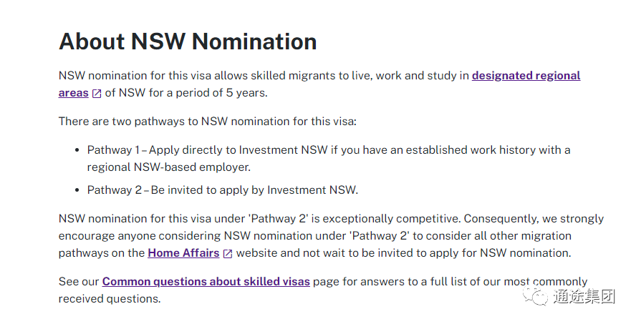Click the 通途集团 watermark text
636x324 pixels.
(584, 297)
